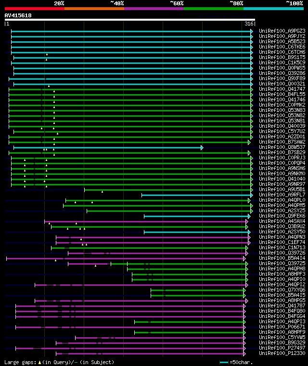Select the UniRef100_C1K5C9 label
The width and height of the screenshot is (308, 366).
point(282,62)
